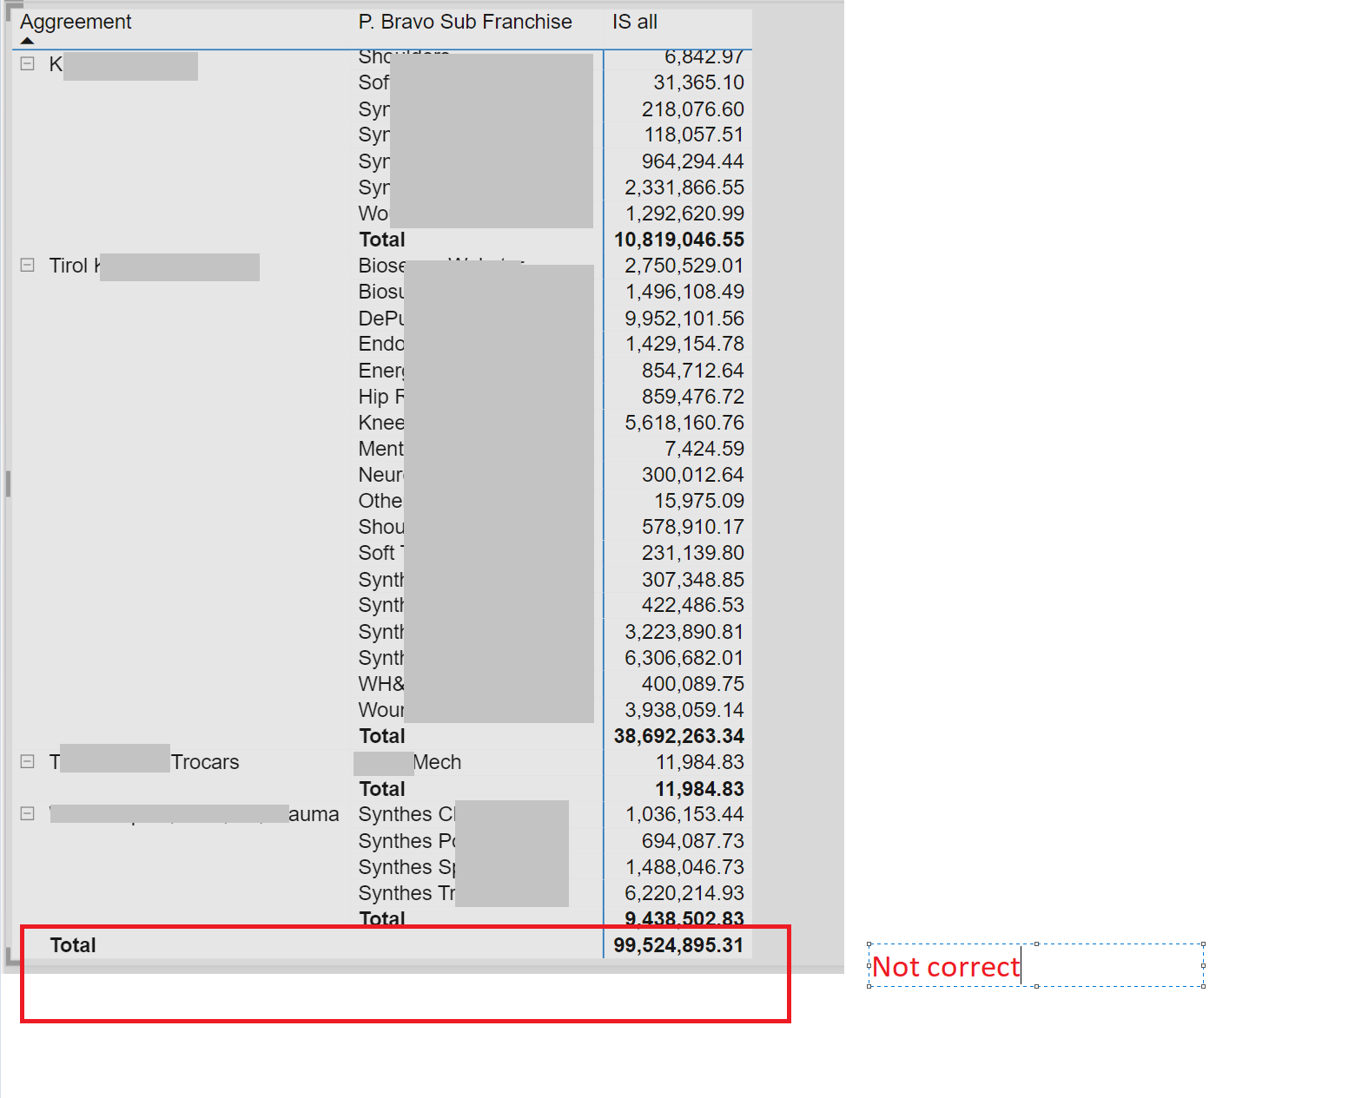The image size is (1368, 1098).
Task: Click the 'Mech' sub franchise cell
Action: [x=437, y=762]
